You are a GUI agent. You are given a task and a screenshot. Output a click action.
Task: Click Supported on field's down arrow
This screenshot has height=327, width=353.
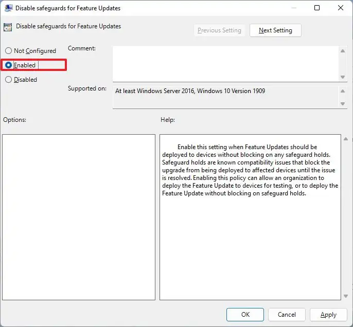[343, 104]
